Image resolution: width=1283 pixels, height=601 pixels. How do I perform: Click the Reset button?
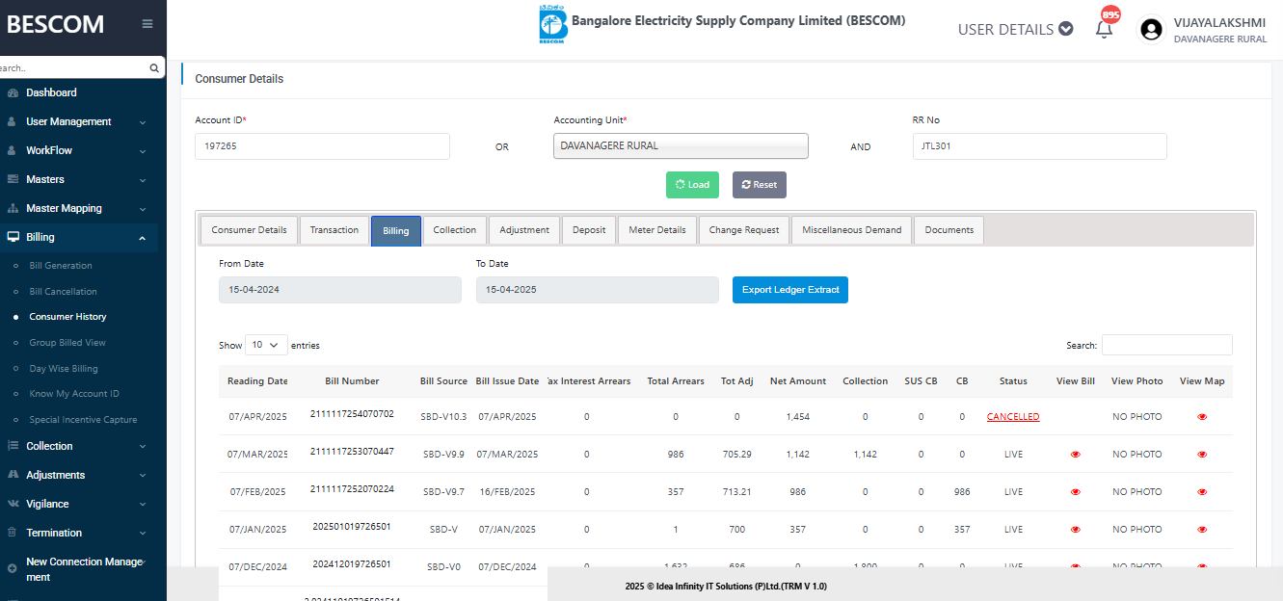point(760,185)
